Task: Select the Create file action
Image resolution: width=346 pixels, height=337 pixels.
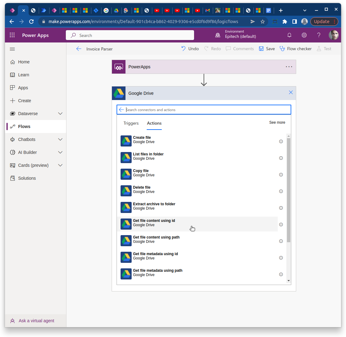Action: pyautogui.click(x=197, y=141)
